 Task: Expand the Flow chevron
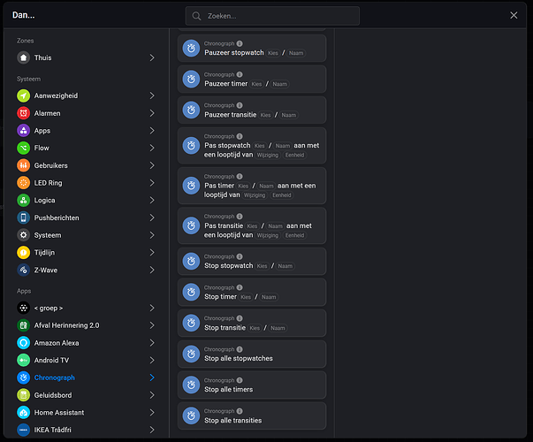pos(152,148)
